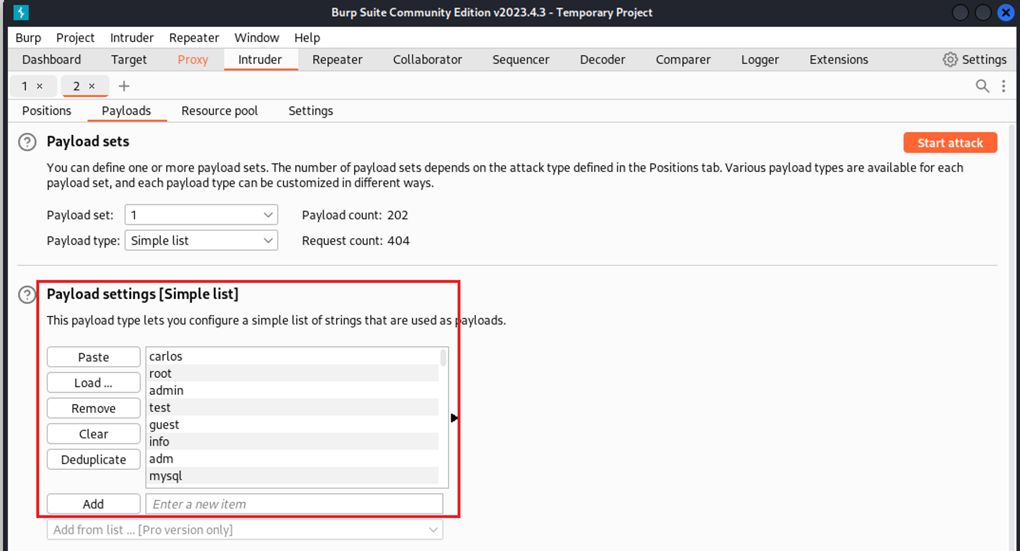
Task: Click the Burp Suite lightning logo icon
Action: click(21, 12)
